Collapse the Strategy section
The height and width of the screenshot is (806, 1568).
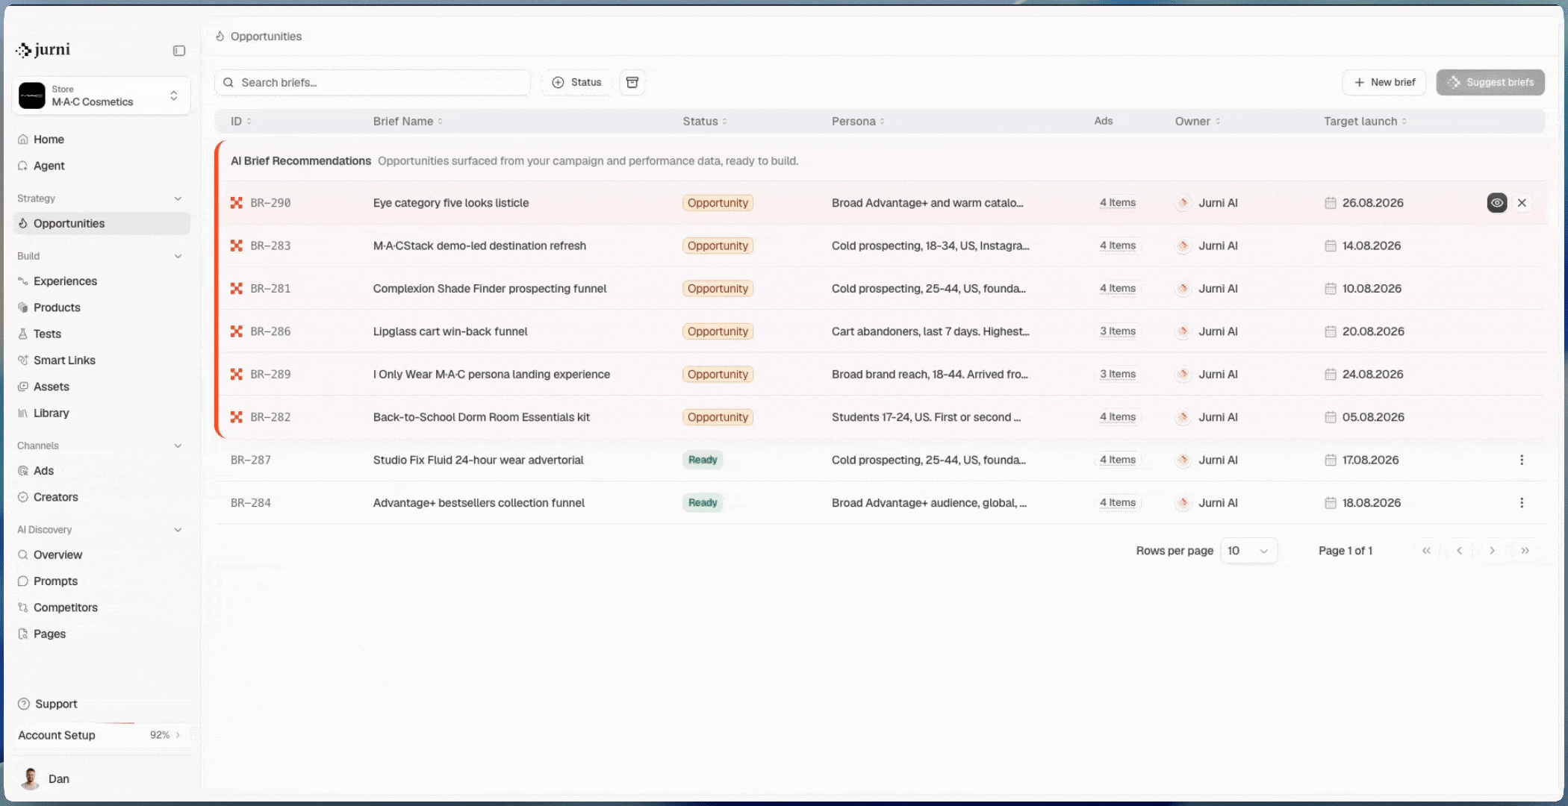coord(178,199)
